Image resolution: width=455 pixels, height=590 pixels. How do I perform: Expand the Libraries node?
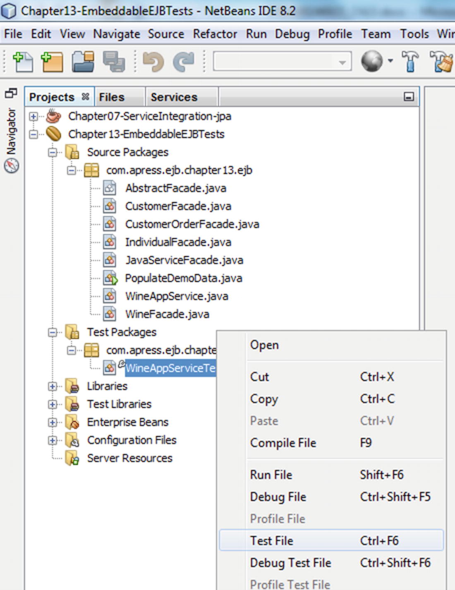[53, 386]
